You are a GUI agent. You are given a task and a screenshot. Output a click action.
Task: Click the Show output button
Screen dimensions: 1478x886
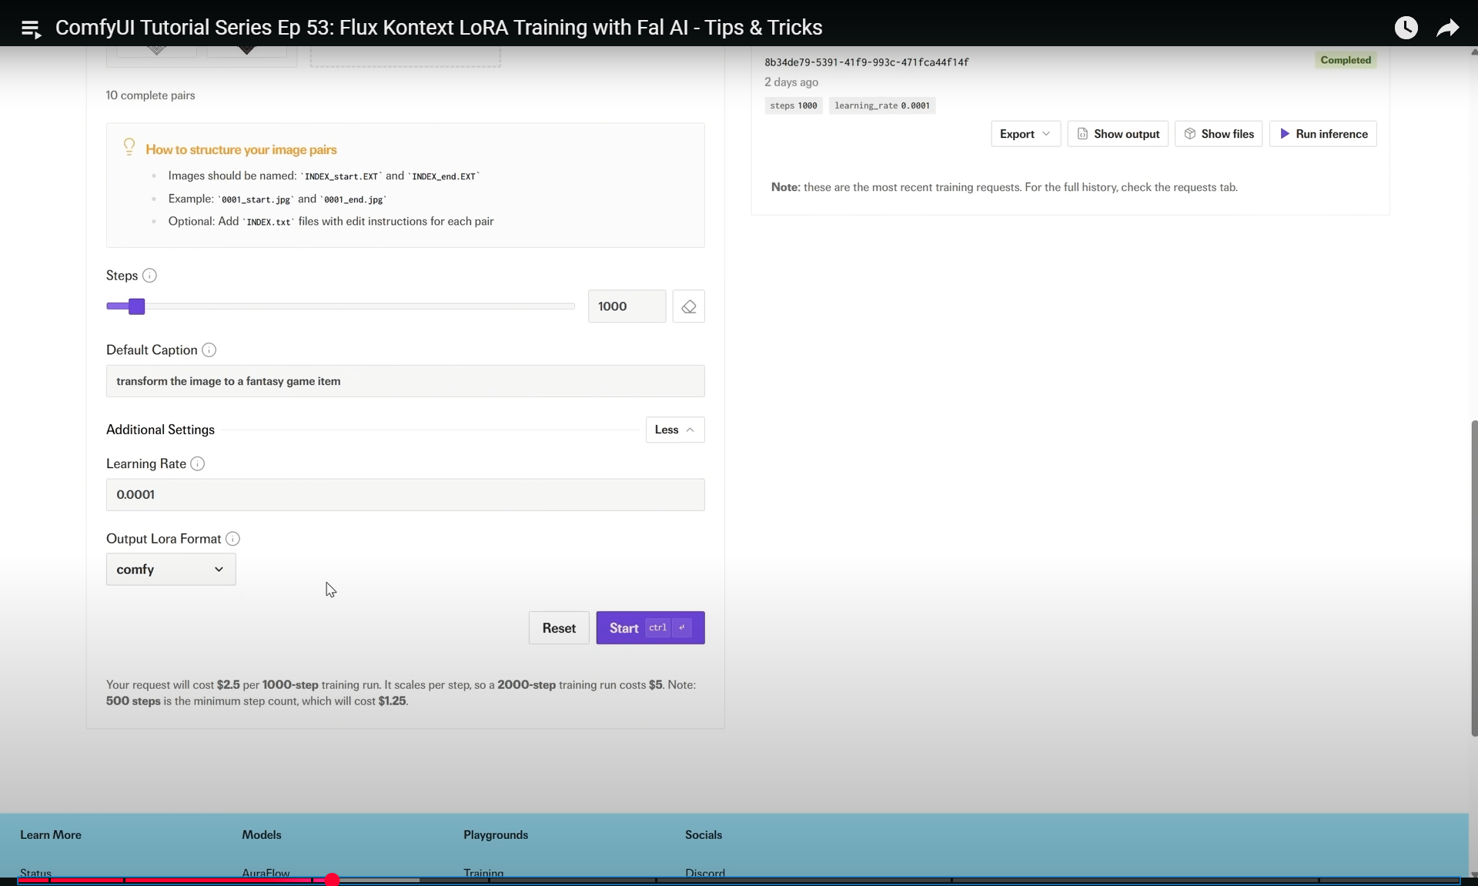pyautogui.click(x=1118, y=134)
